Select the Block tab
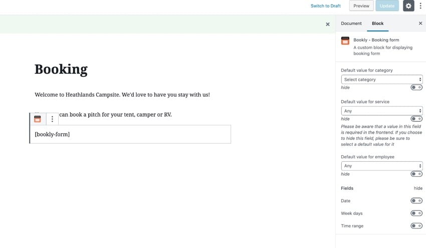 [378, 24]
